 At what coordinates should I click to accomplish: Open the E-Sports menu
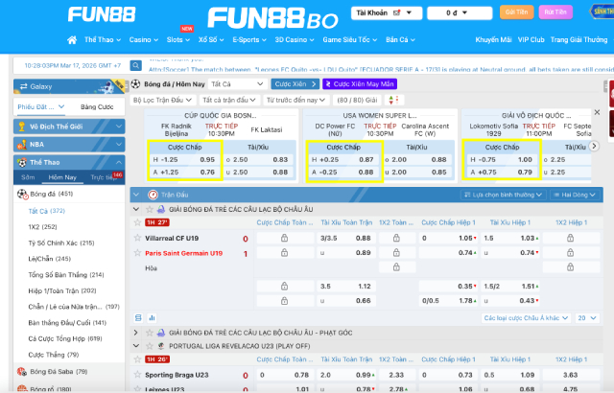click(x=249, y=40)
